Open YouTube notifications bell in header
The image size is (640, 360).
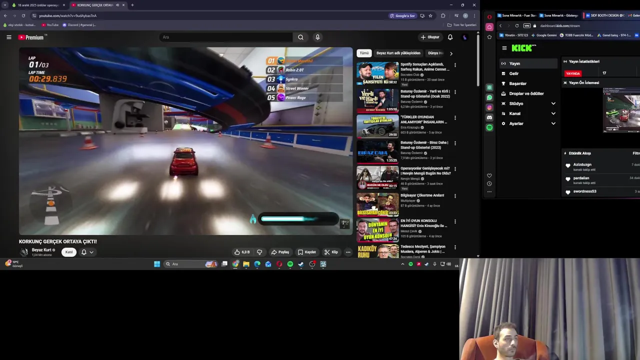coord(450,37)
